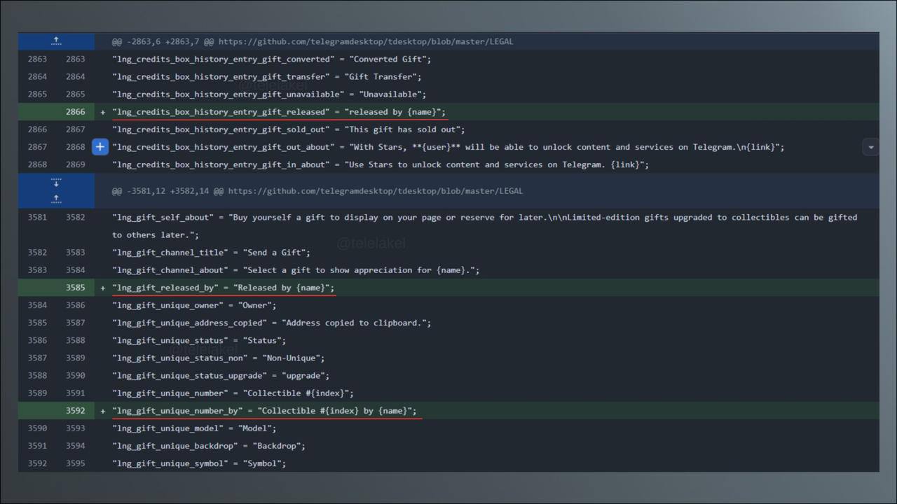Image resolution: width=897 pixels, height=504 pixels.
Task: Open the dropdown arrow at right edge
Action: click(871, 147)
